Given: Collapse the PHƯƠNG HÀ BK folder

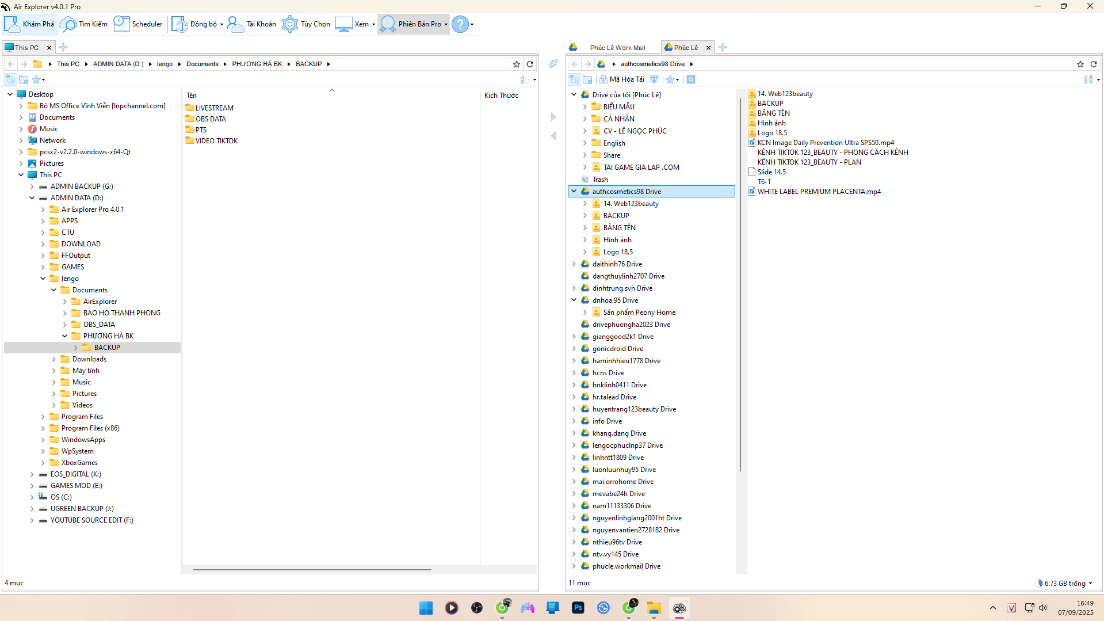Looking at the screenshot, I should point(65,336).
